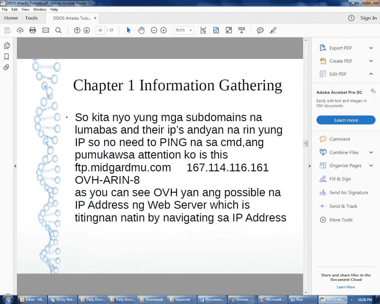
Task: Open attachments paperclip panel icon
Action: (x=6, y=67)
